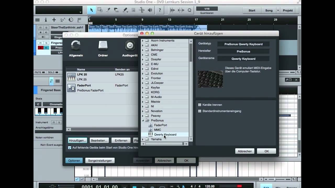Screen dimensions: 335x188
Task: Click the transient detection waveform icon
Action: [172, 10]
